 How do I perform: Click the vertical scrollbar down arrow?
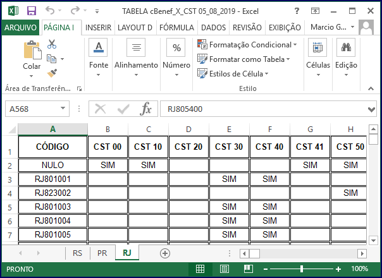pyautogui.click(x=373, y=241)
